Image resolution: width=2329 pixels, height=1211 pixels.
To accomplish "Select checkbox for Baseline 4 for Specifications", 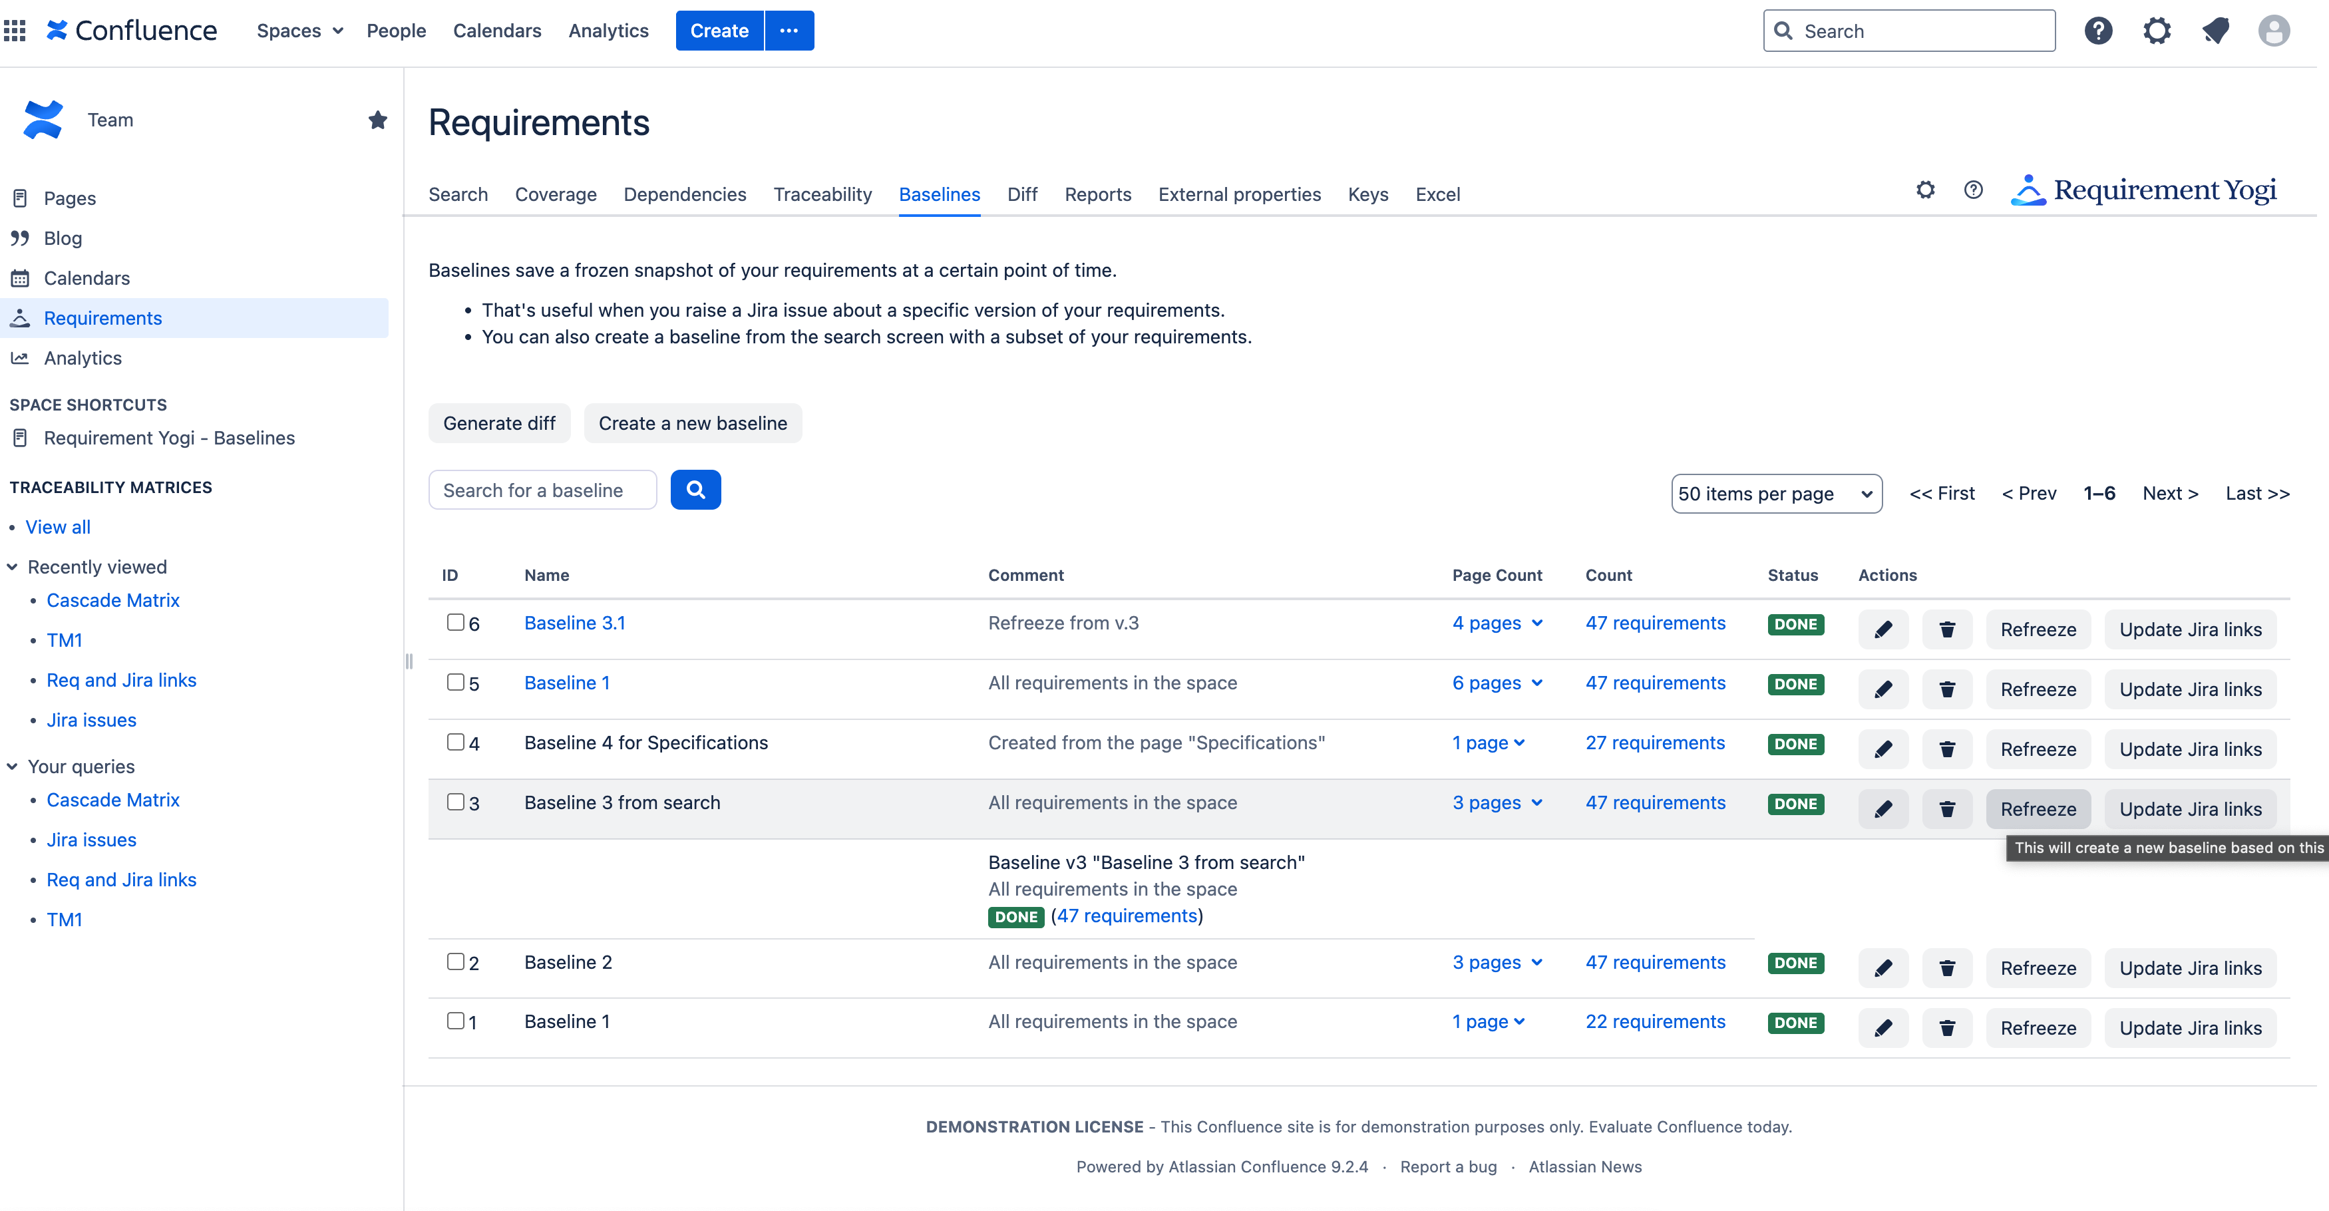I will (456, 742).
